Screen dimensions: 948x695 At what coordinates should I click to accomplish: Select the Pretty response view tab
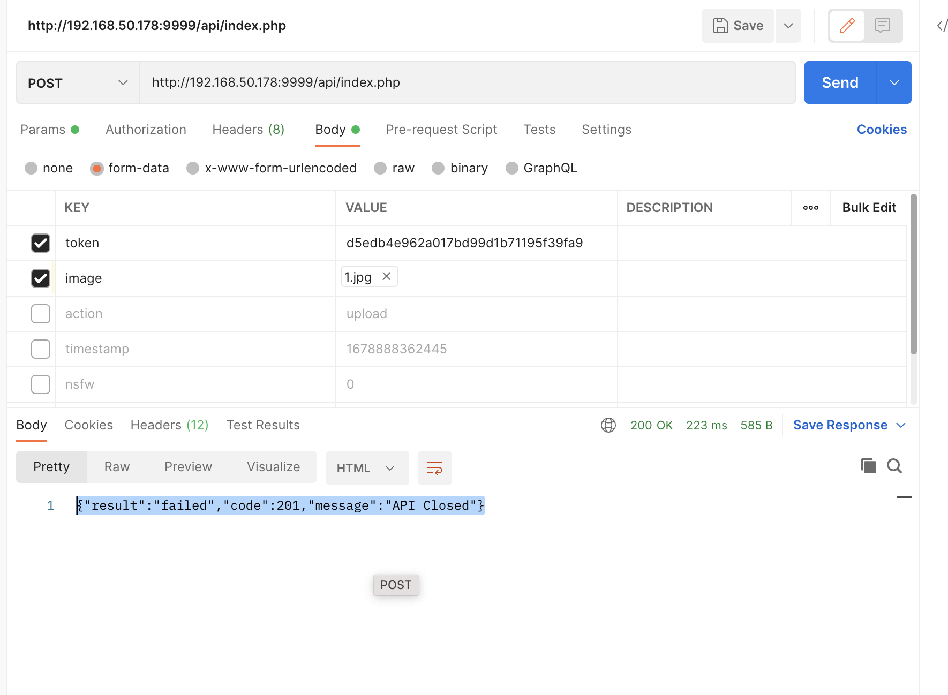pyautogui.click(x=51, y=466)
